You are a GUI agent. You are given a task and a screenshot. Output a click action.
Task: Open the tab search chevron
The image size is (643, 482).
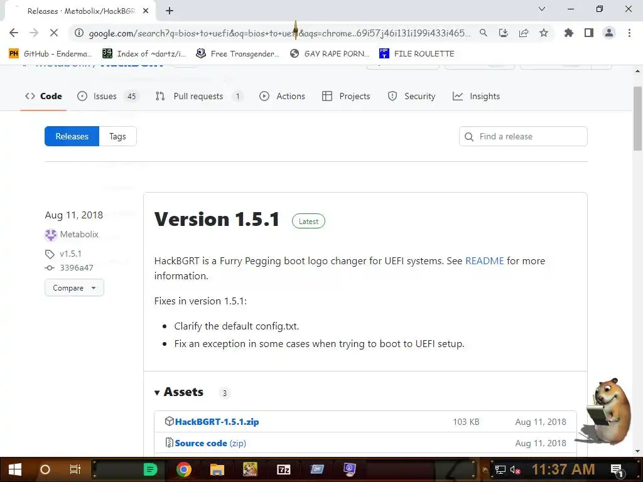coord(542,9)
